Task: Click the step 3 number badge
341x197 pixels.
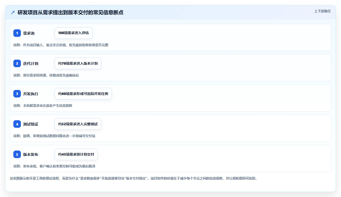Action: coord(17,94)
